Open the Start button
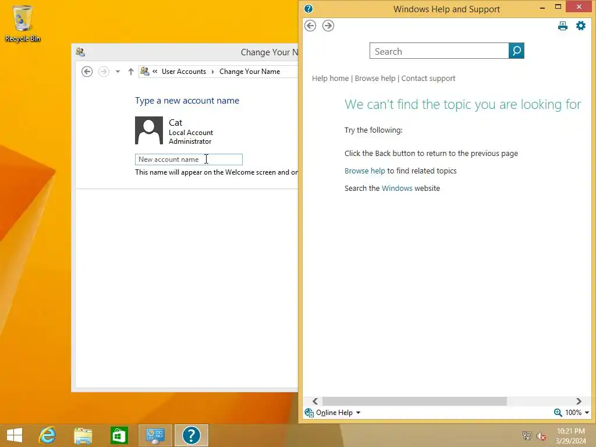The height and width of the screenshot is (447, 596). coord(15,435)
